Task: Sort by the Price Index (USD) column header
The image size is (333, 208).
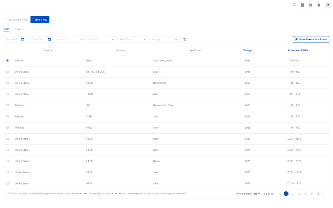Action: [x=297, y=50]
